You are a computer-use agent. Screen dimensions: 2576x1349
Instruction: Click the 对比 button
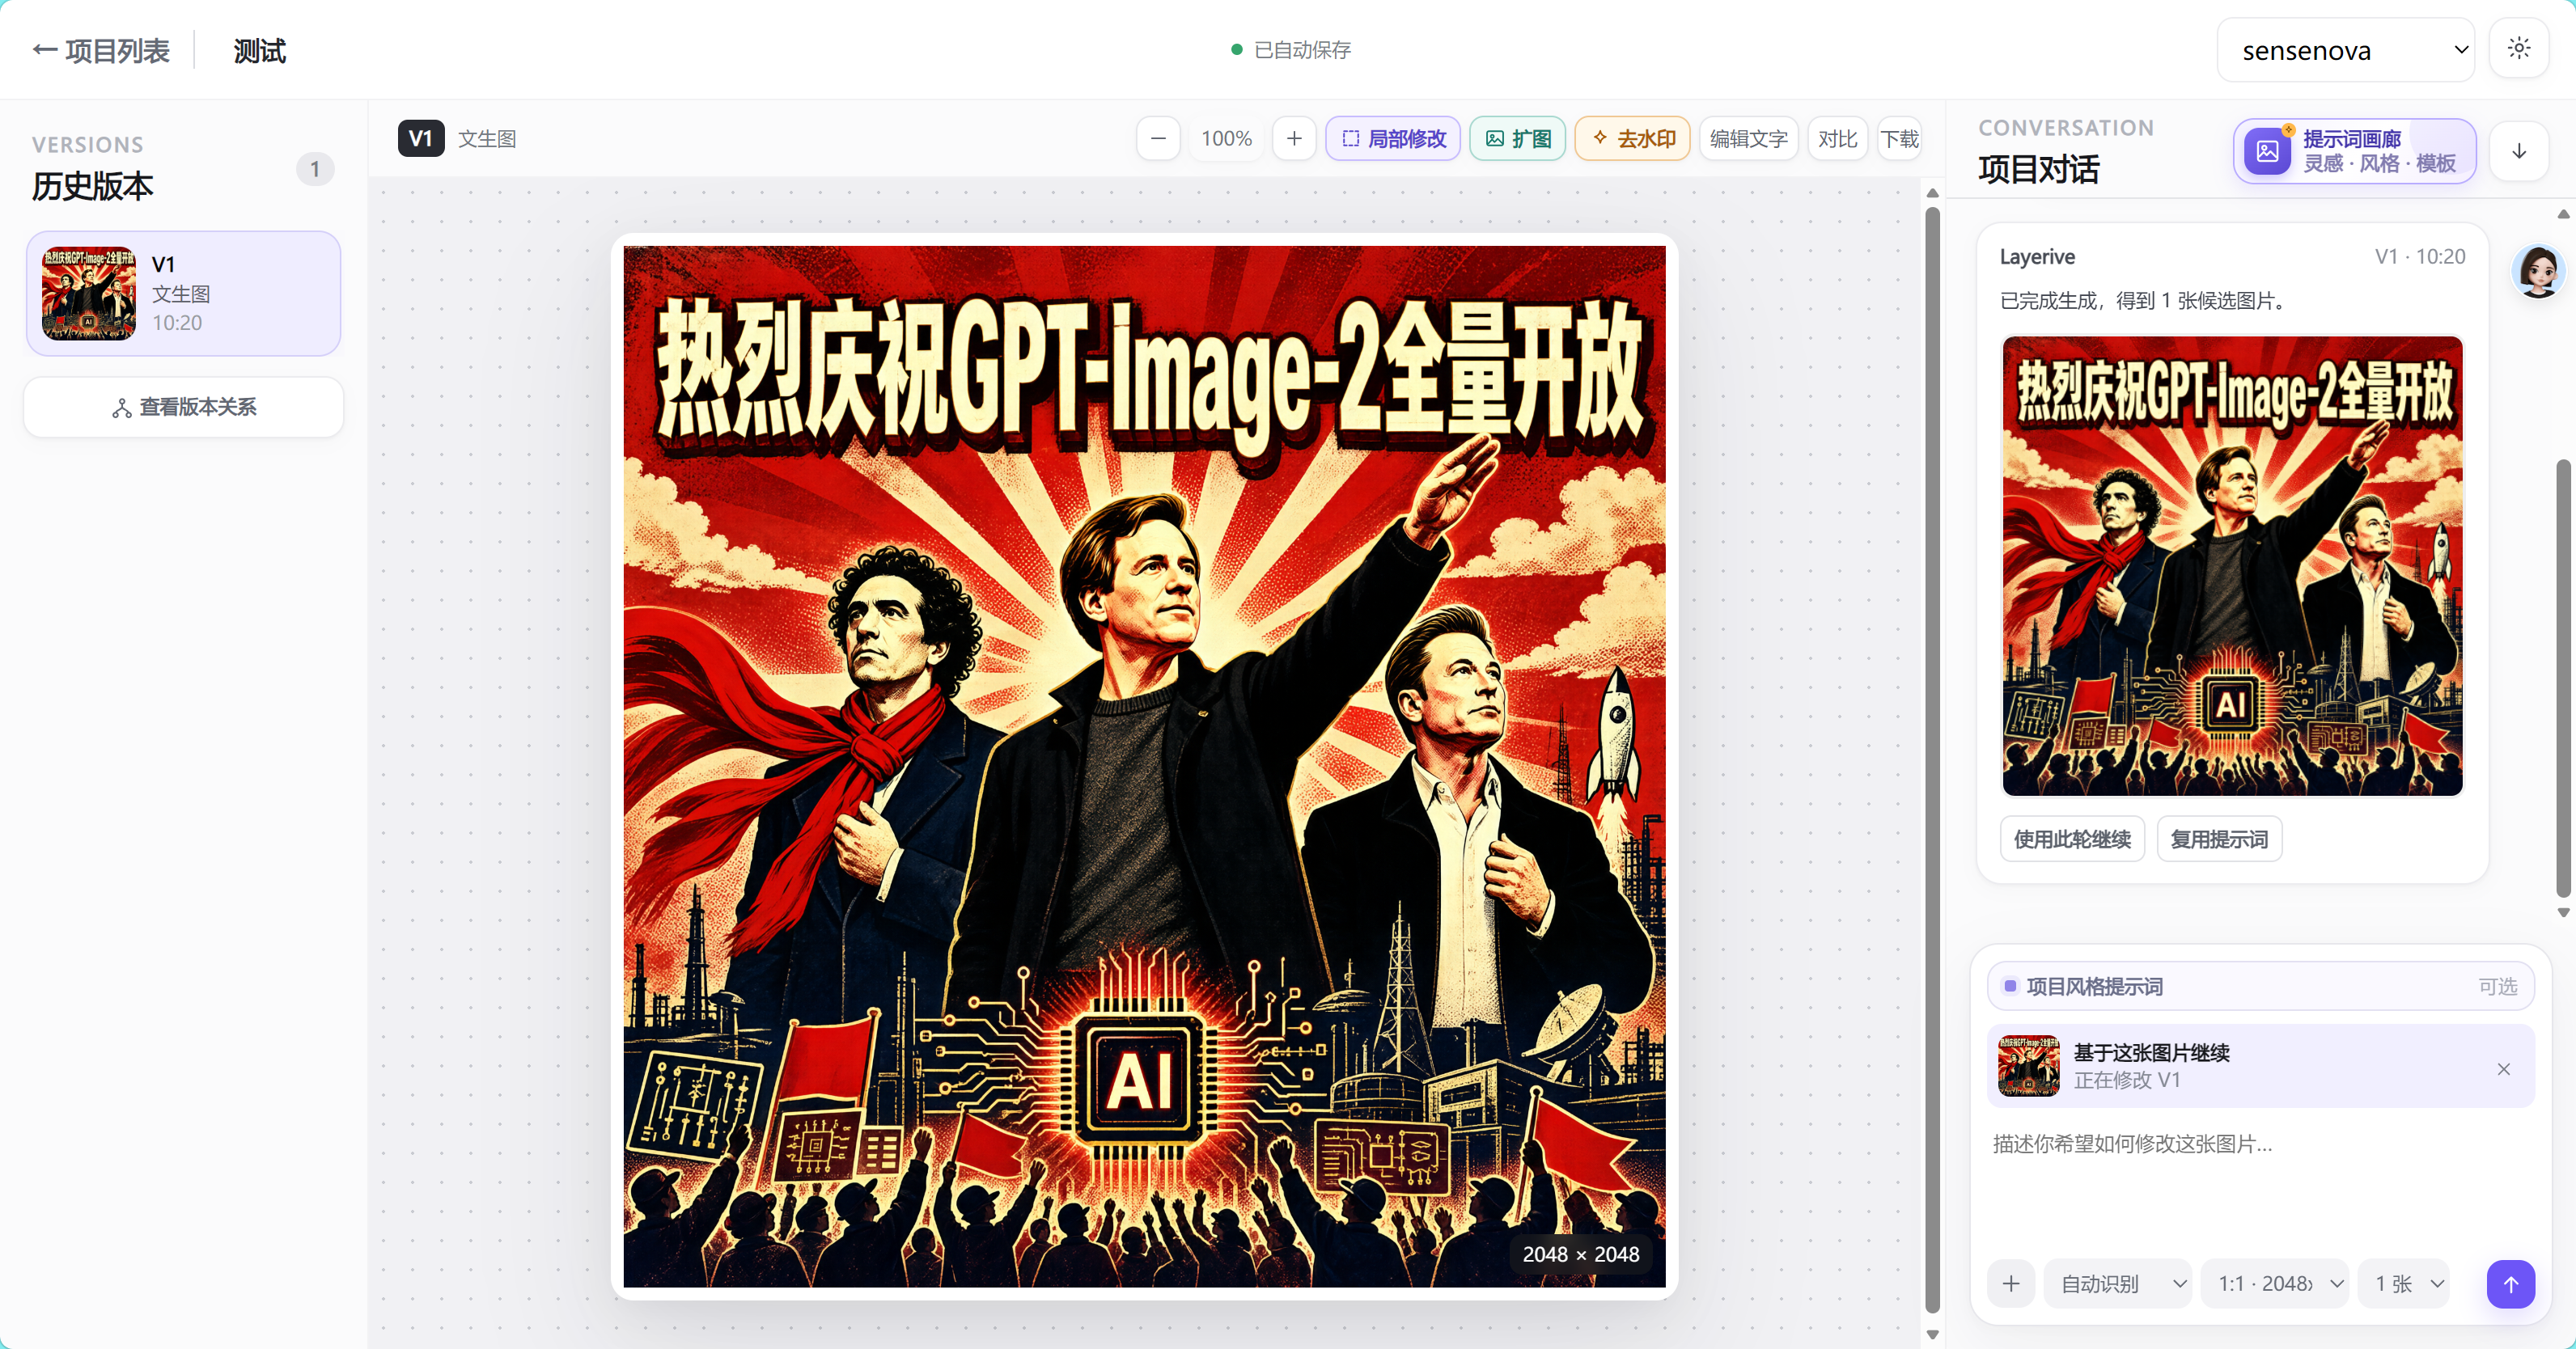pyautogui.click(x=1837, y=138)
